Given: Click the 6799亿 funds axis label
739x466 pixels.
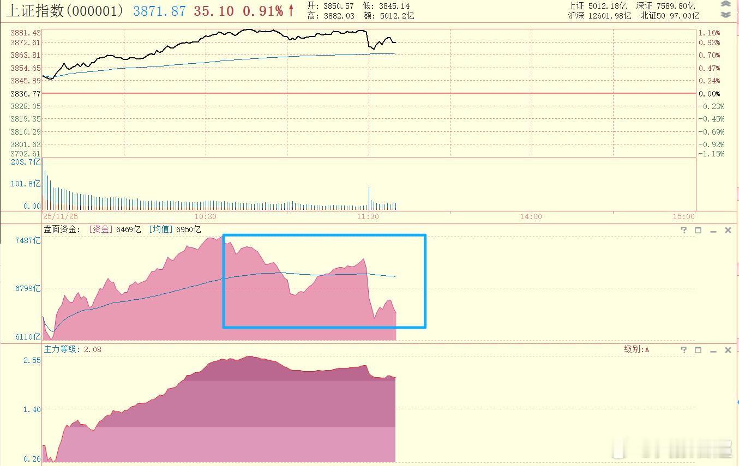Looking at the screenshot, I should pyautogui.click(x=28, y=288).
